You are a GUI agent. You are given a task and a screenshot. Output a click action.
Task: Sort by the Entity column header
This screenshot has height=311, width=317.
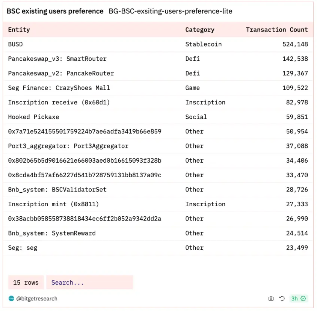pyautogui.click(x=19, y=30)
